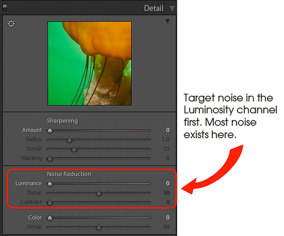Screen dimensions: 284x236
Task: Collapse the preview thumbnail disclosure triangle
Action: click(x=168, y=21)
